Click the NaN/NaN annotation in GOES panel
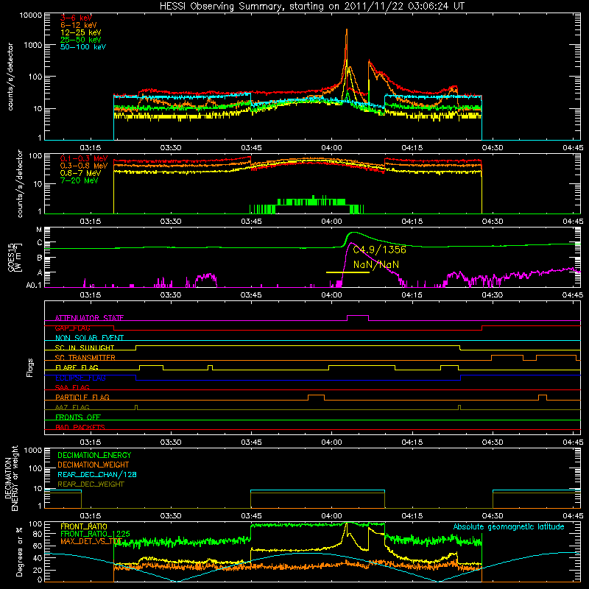 click(376, 264)
